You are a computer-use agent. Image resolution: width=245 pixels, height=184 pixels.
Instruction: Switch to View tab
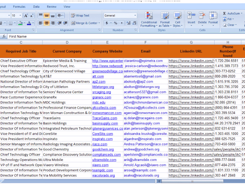coord(67,7)
